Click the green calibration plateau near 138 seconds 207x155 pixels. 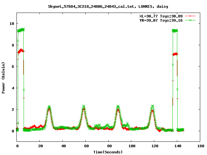[175, 31]
